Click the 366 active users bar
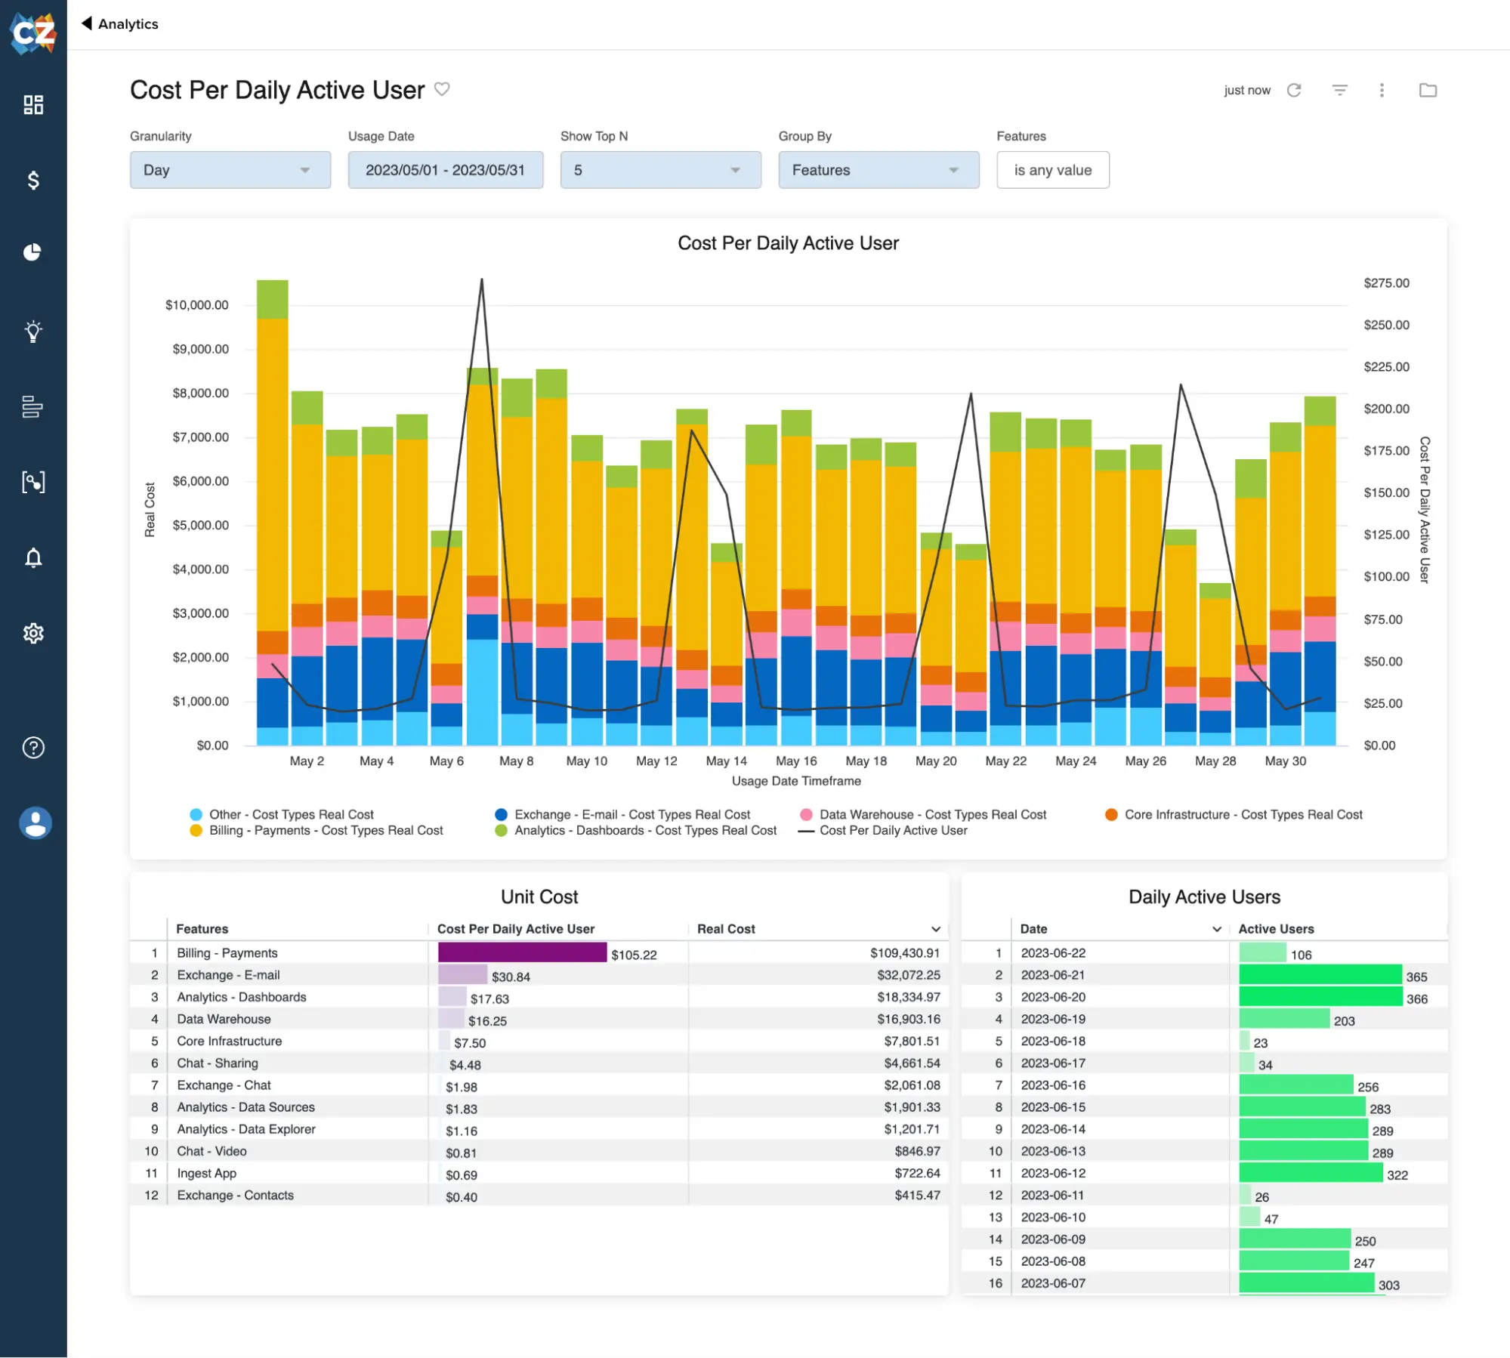Screen dimensions: 1510x1358 1320,996
